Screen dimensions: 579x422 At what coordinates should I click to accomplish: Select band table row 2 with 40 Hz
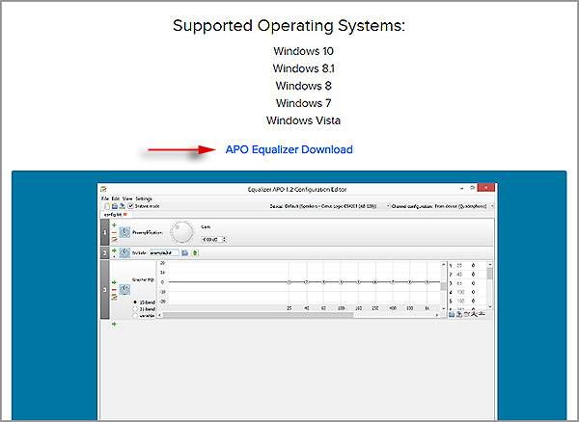tap(467, 275)
